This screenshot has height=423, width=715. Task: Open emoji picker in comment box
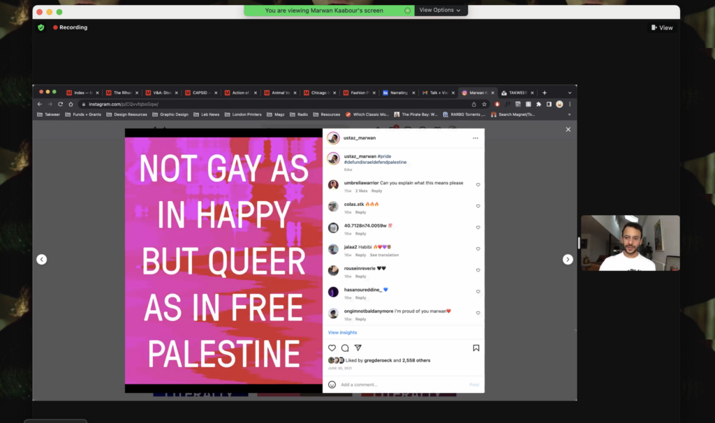pyautogui.click(x=332, y=385)
